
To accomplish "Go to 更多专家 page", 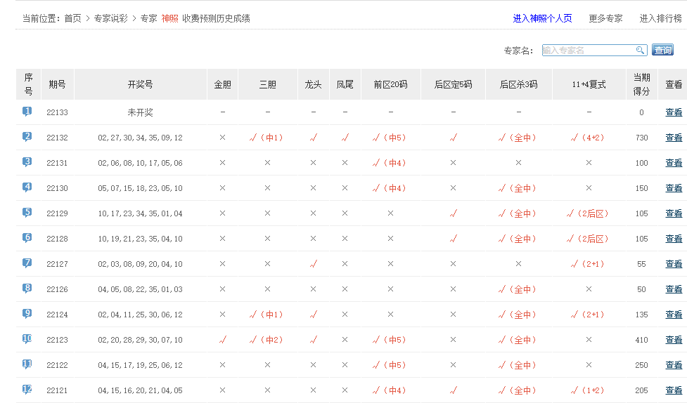I will [x=605, y=18].
